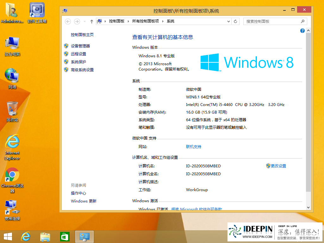324x243 pixels.
Task: Click the WIN8.1 64位专业版 model text
Action: (203, 97)
